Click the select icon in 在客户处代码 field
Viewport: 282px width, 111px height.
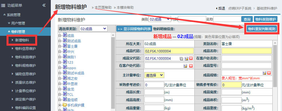(x=185, y=66)
